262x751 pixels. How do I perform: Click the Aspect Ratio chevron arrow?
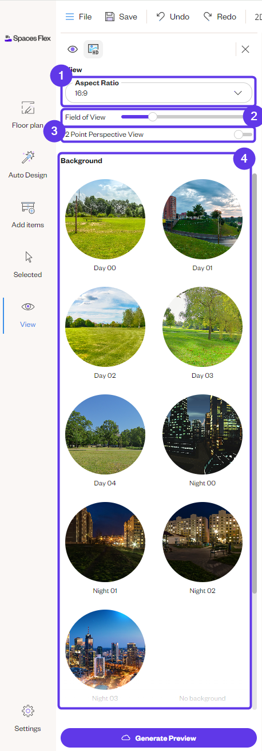pos(239,93)
